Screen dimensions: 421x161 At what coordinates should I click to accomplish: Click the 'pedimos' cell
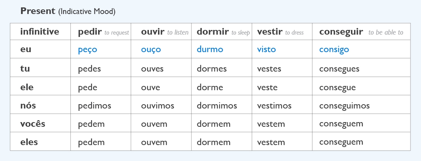tap(95, 105)
